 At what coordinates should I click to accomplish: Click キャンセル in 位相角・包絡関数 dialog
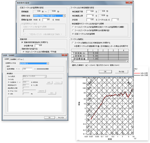point(61,117)
